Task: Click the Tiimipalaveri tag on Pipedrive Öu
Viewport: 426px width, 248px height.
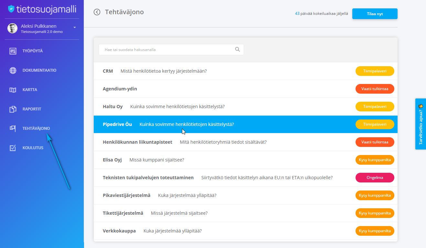Action: tap(375, 124)
